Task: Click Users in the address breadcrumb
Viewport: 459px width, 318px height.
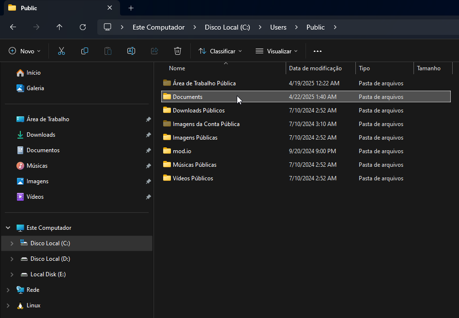Action: (278, 27)
